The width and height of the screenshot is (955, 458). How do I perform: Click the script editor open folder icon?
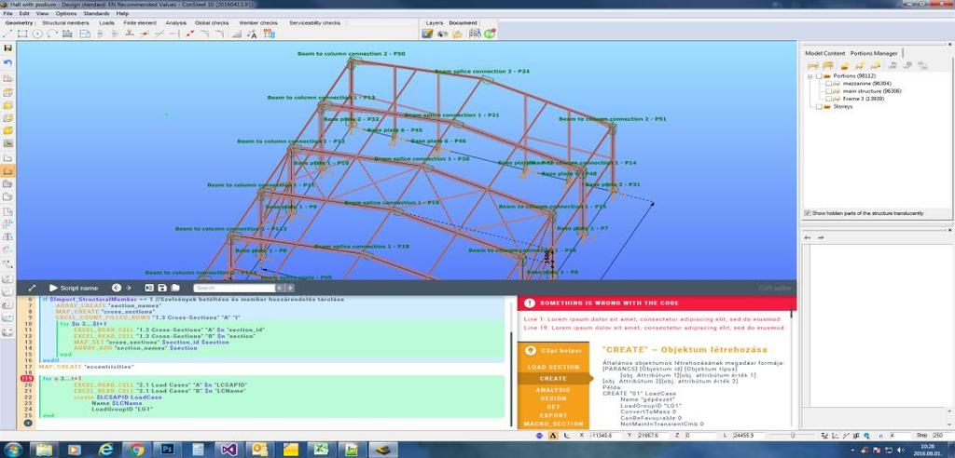pos(174,288)
